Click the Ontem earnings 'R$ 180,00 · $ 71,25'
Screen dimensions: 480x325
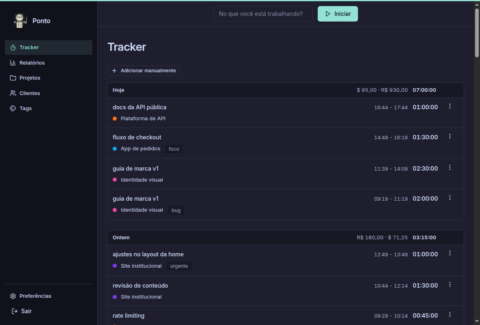click(382, 238)
